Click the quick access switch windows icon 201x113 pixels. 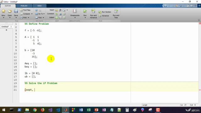click(188, 6)
